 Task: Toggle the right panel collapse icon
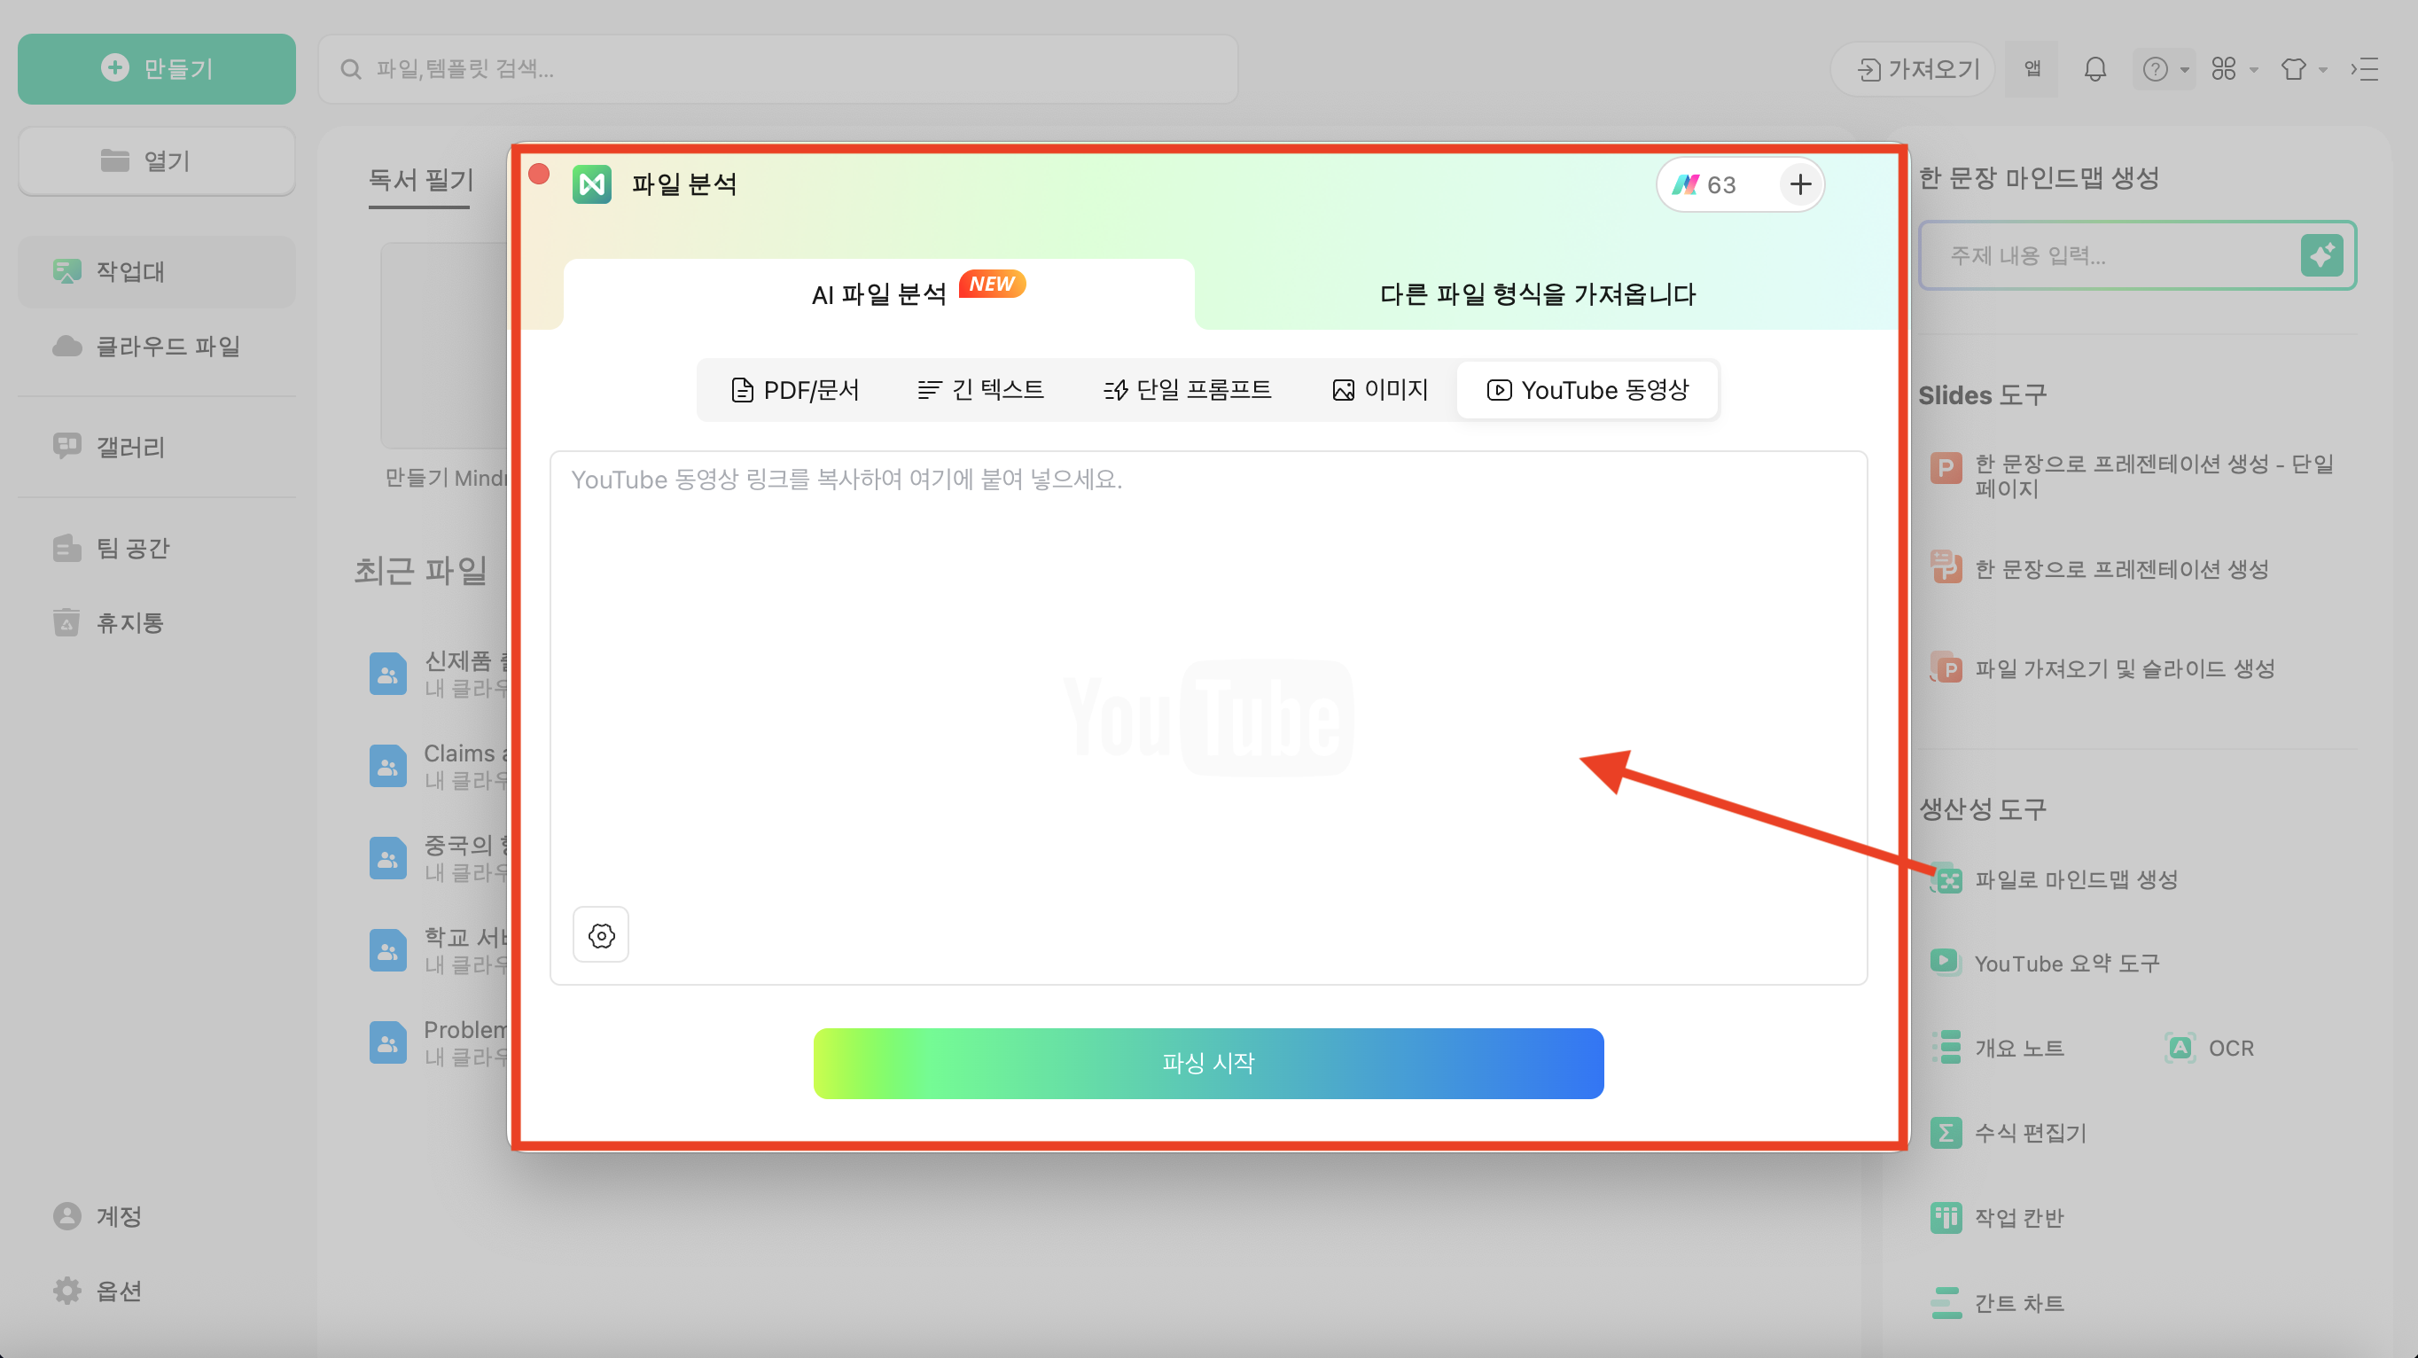[x=2365, y=68]
